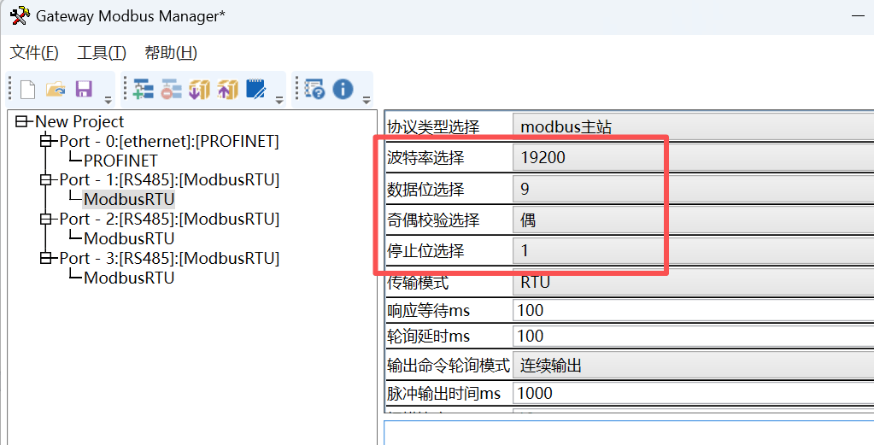874x445 pixels.
Task: Open the 奇偶校验选择 dropdown
Action: [x=693, y=220]
